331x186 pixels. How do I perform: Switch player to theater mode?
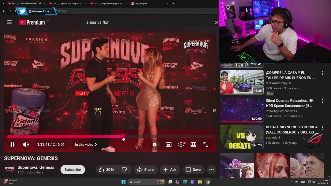tap(193, 145)
